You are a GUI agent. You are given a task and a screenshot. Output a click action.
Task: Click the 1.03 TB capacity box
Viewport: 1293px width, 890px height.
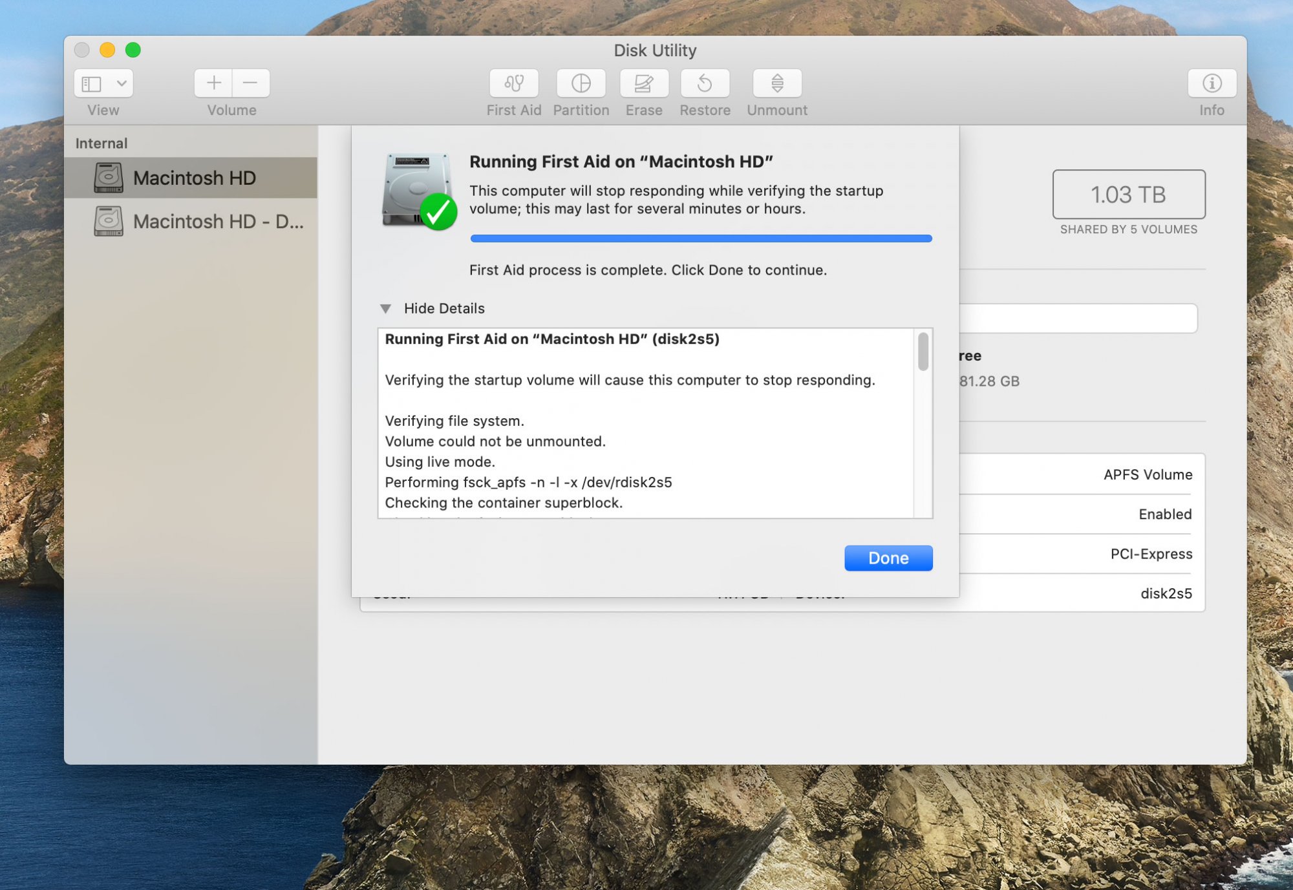[1129, 195]
